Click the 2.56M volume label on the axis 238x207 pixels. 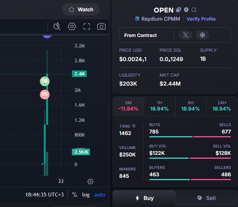pyautogui.click(x=81, y=152)
